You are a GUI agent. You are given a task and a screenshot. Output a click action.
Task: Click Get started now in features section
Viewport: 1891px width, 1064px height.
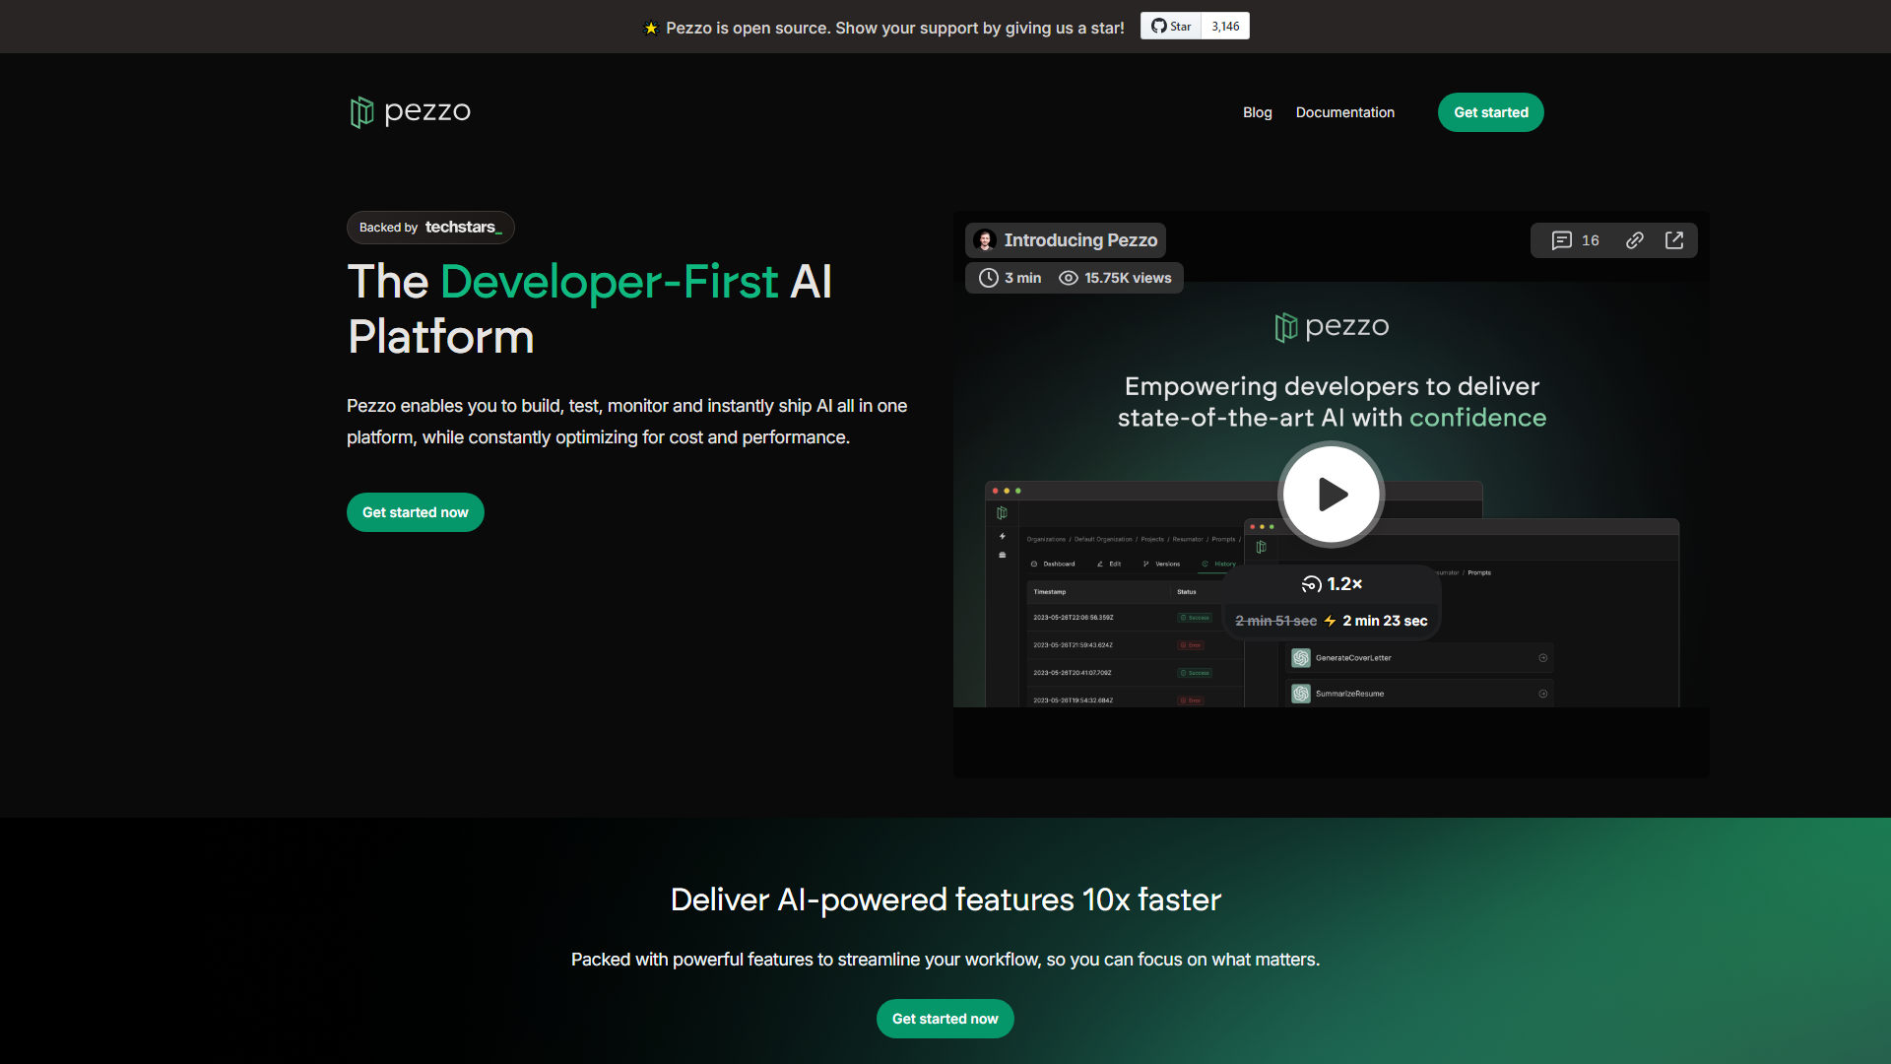pos(945,1019)
